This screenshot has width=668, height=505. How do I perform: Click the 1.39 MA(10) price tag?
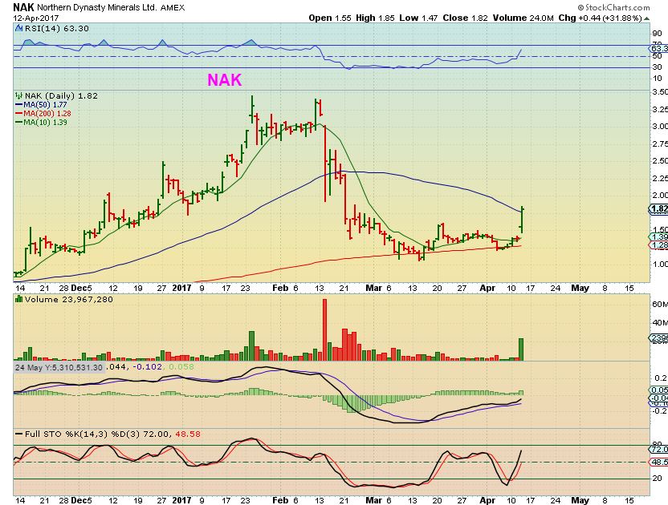(x=658, y=237)
